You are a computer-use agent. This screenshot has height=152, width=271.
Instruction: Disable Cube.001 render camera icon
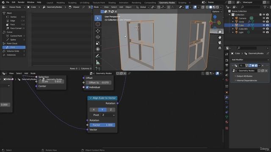click(268, 29)
